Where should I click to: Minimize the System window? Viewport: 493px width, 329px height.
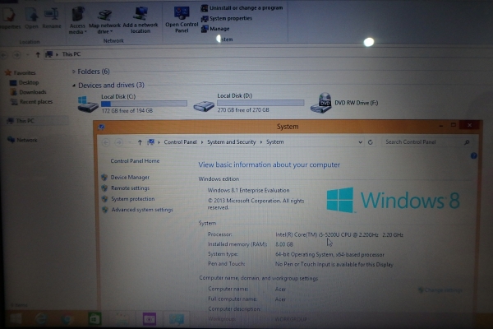pos(441,126)
